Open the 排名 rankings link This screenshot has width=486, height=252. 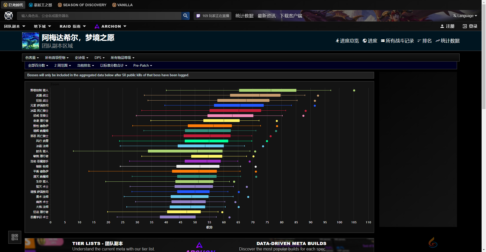(424, 41)
